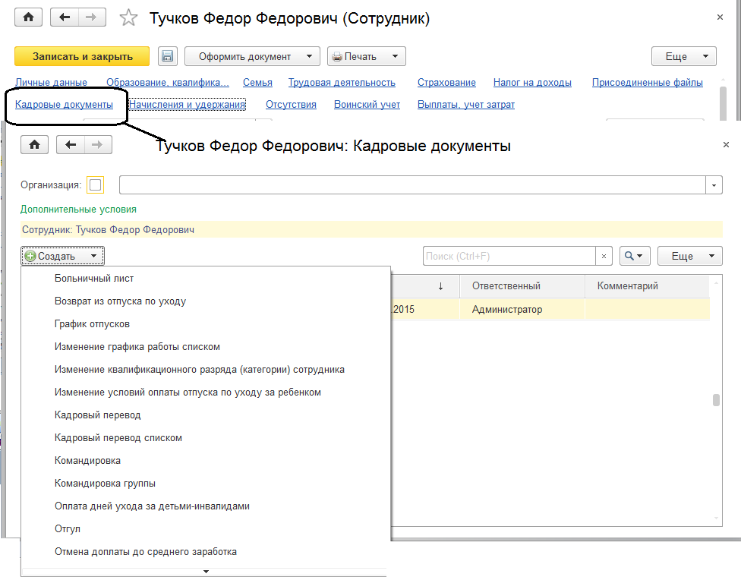Screen dimensions: 741x577
Task: Click the home icon in top toolbar
Action: (x=29, y=17)
